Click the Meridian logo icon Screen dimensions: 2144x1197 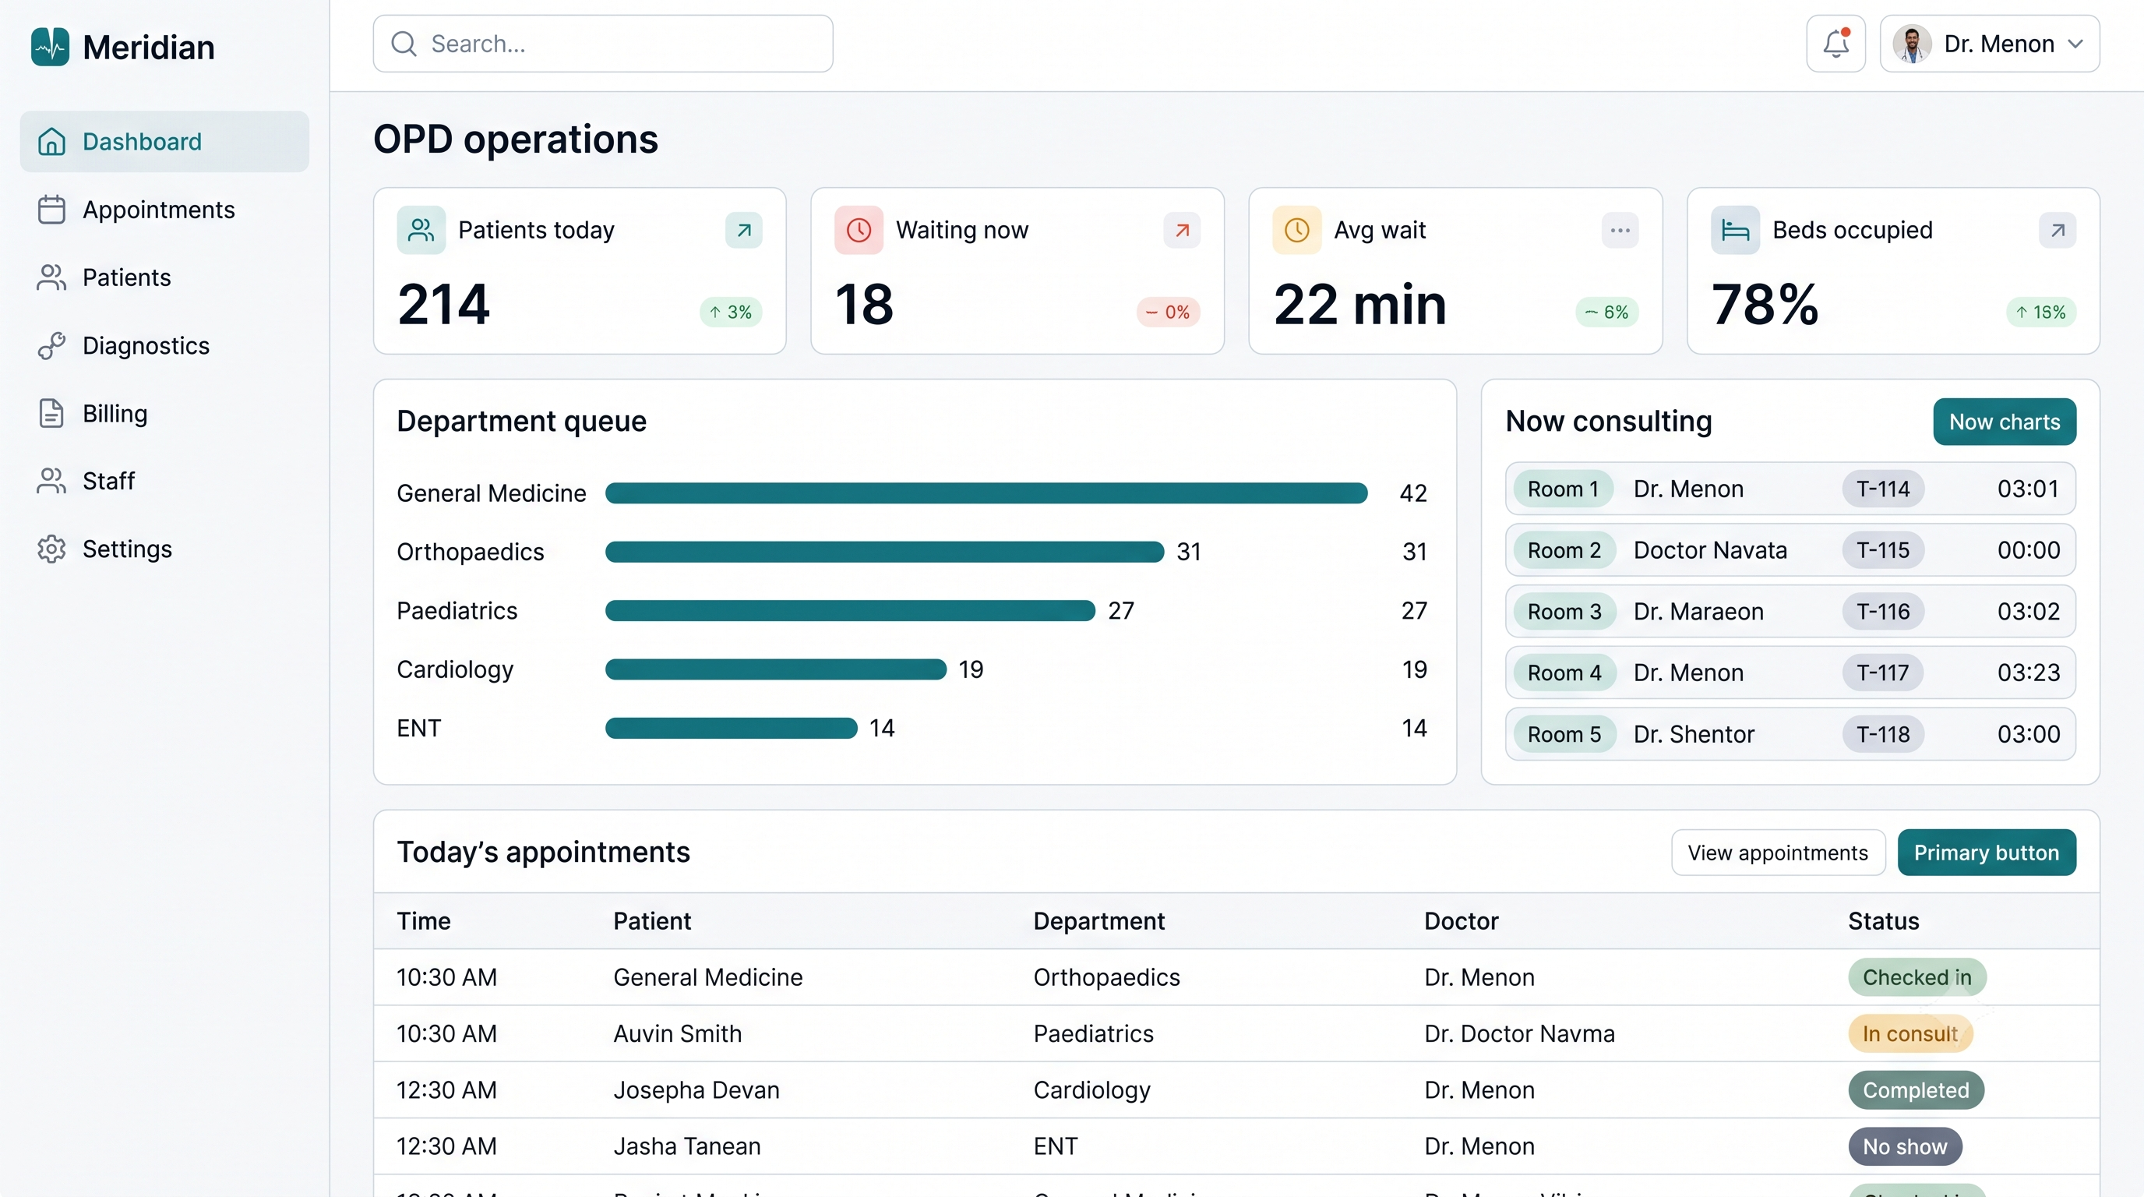(50, 47)
